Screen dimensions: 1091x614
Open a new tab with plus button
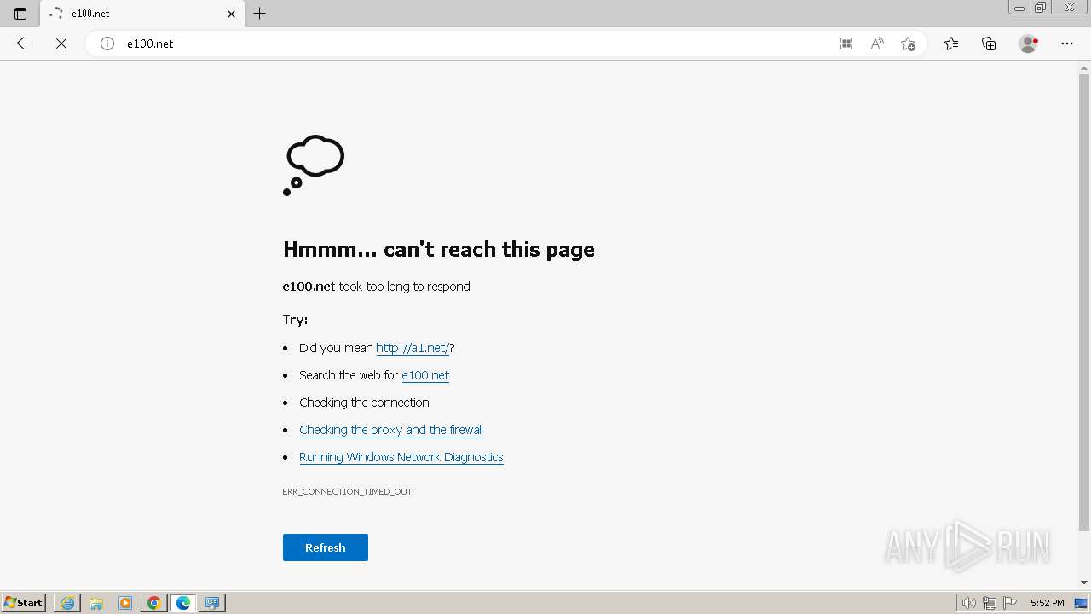coord(260,14)
